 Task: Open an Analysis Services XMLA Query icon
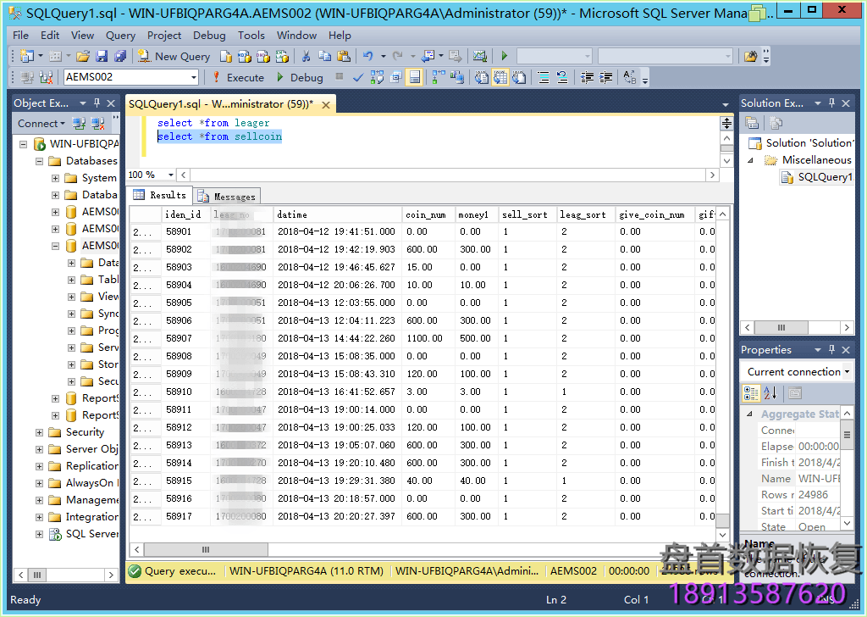[x=282, y=56]
